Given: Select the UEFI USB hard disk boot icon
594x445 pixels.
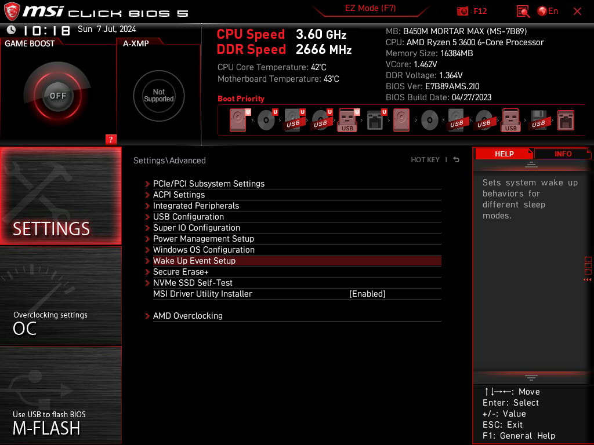Looking at the screenshot, I should 295,121.
